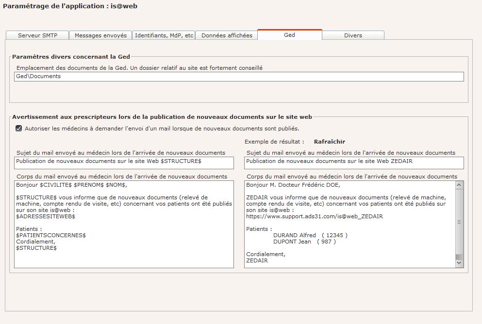
Task: Open the Divers tab
Action: click(x=353, y=35)
